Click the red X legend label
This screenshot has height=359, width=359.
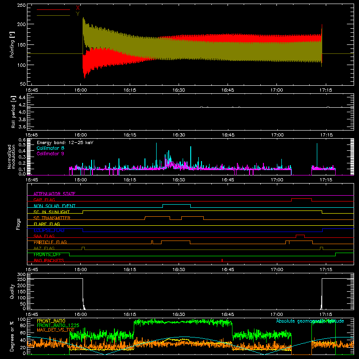pyautogui.click(x=78, y=8)
